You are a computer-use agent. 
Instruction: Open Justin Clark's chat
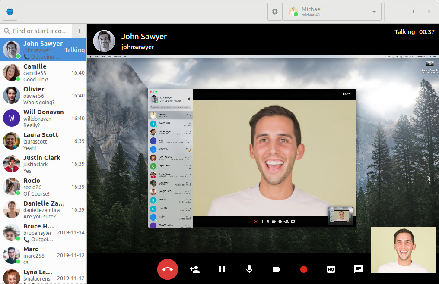pyautogui.click(x=43, y=164)
